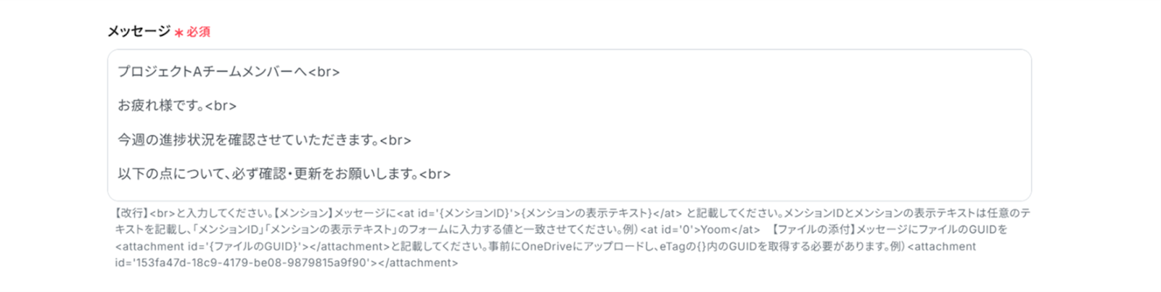Image resolution: width=1161 pixels, height=292 pixels.
Task: Click the <br> tag after プロジェクトAチームメンバーへ
Action: [324, 72]
